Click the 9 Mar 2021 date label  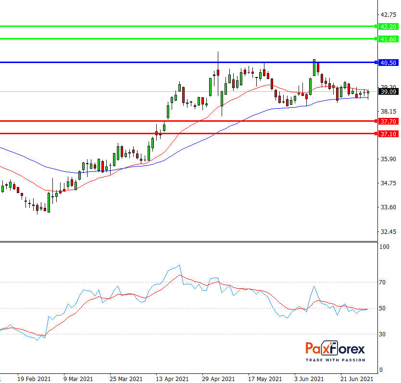point(78,379)
